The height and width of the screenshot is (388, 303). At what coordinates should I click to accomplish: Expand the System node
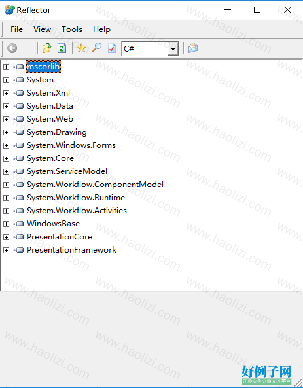[x=6, y=80]
